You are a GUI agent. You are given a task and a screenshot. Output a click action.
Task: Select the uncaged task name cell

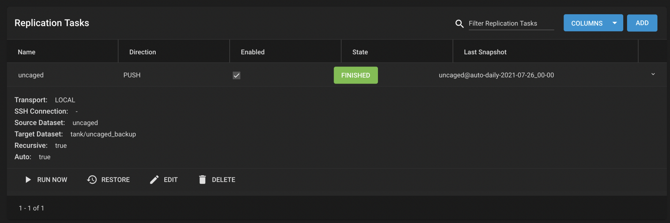(x=31, y=75)
